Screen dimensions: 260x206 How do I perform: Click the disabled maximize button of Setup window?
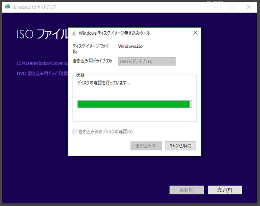click(x=232, y=7)
